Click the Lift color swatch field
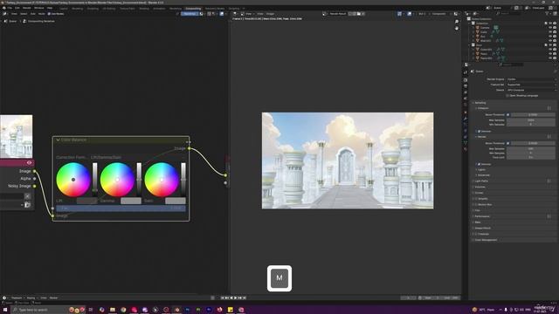The image size is (559, 314). (86, 201)
